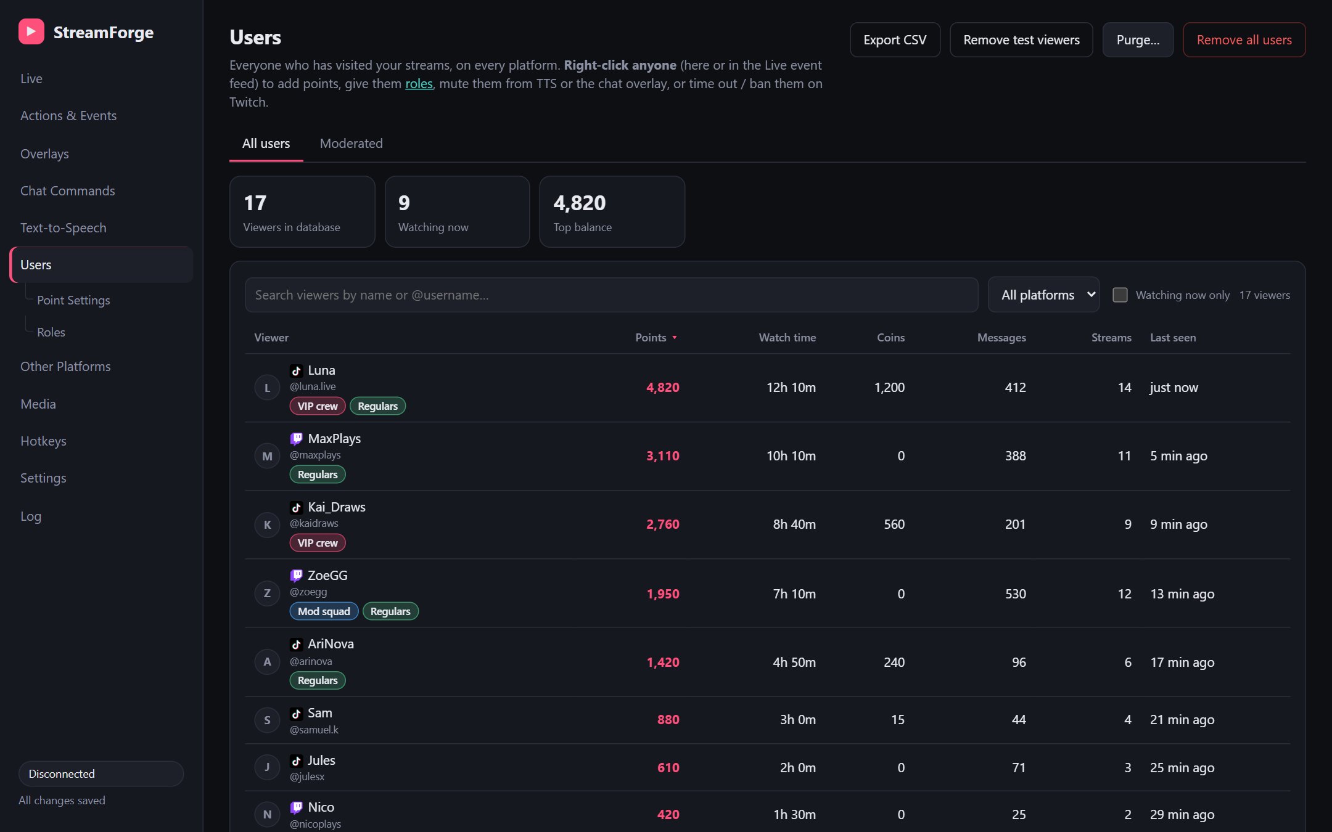Open Point Settings under Users
Screen dimensions: 1332x832
click(73, 300)
